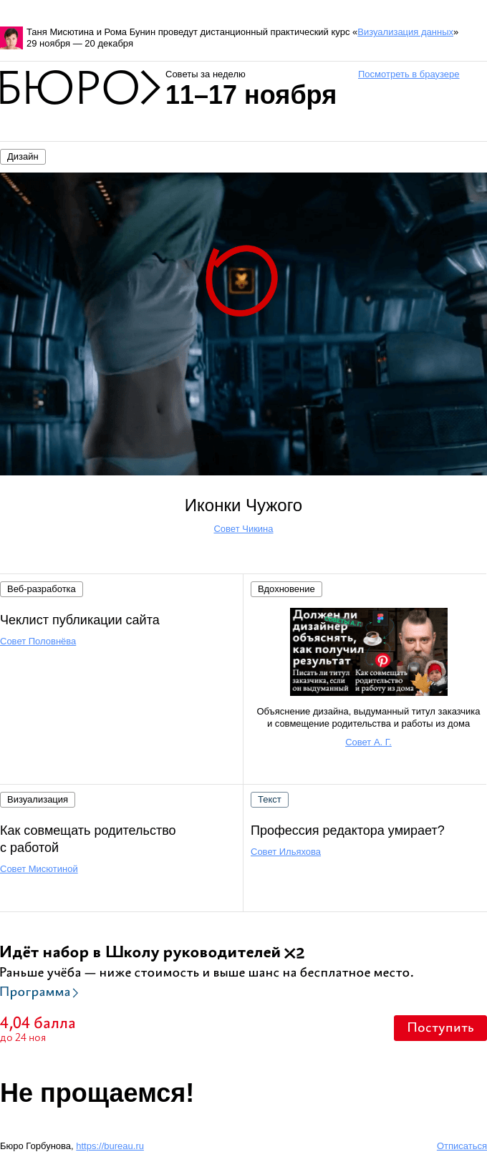
Task: Open 'Посмотреть в браузере' link
Action: 408,74
